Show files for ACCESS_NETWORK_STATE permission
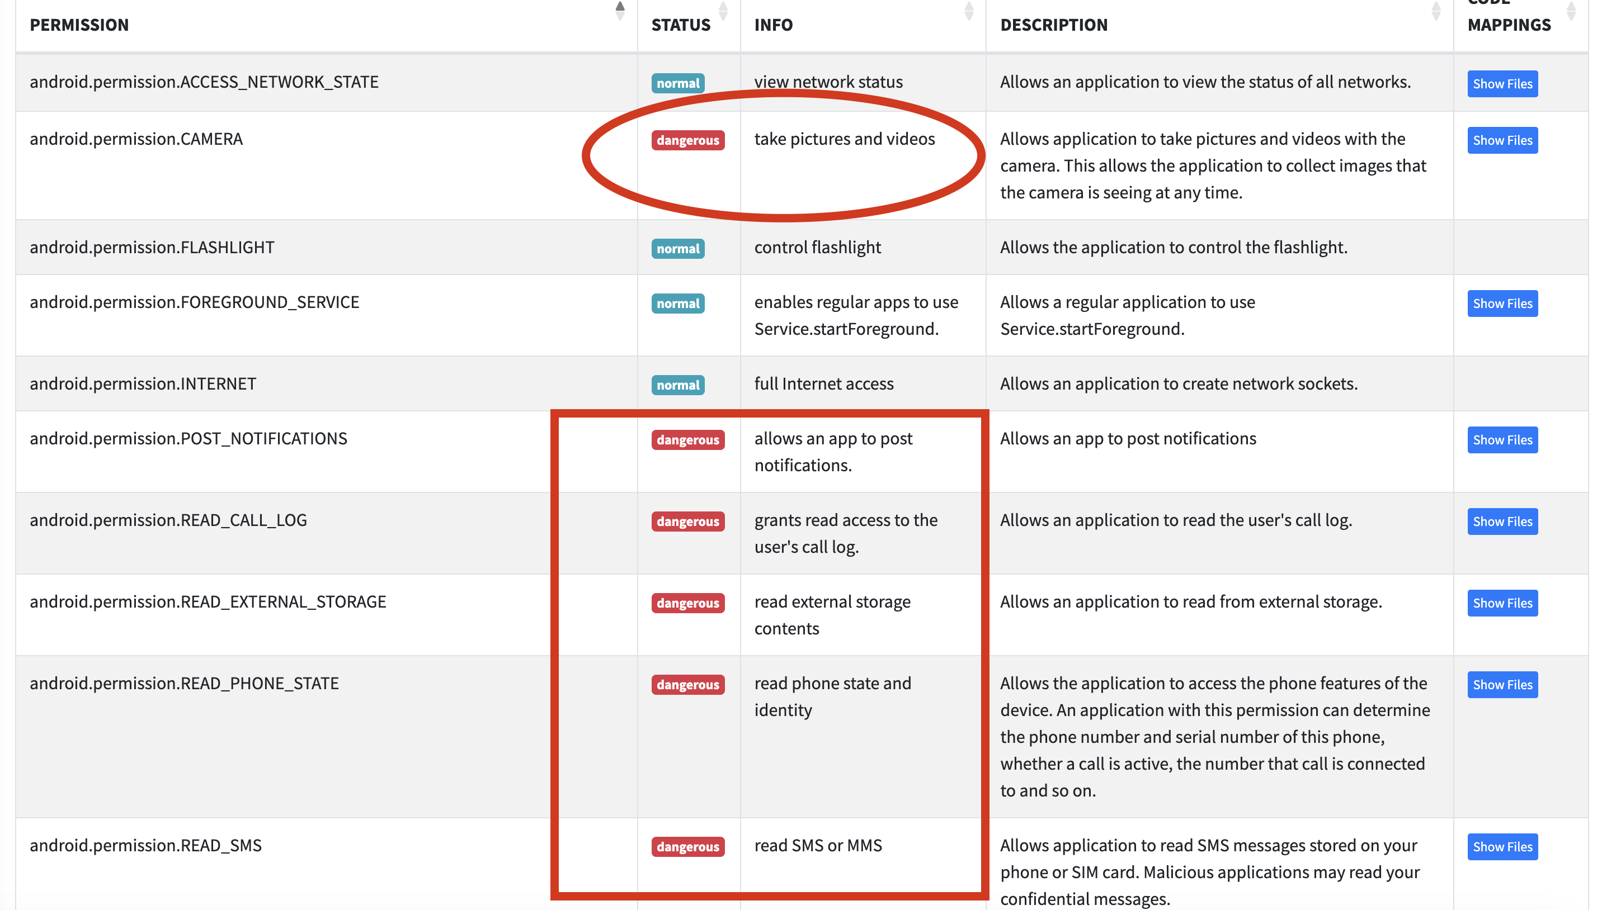 1502,84
